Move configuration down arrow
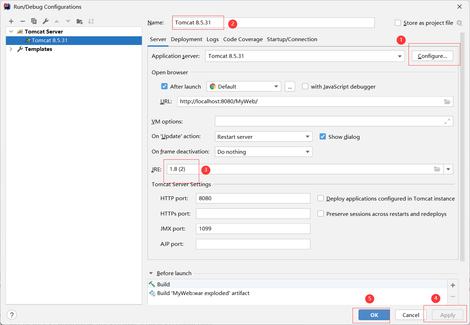This screenshot has width=470, height=325. (68, 21)
